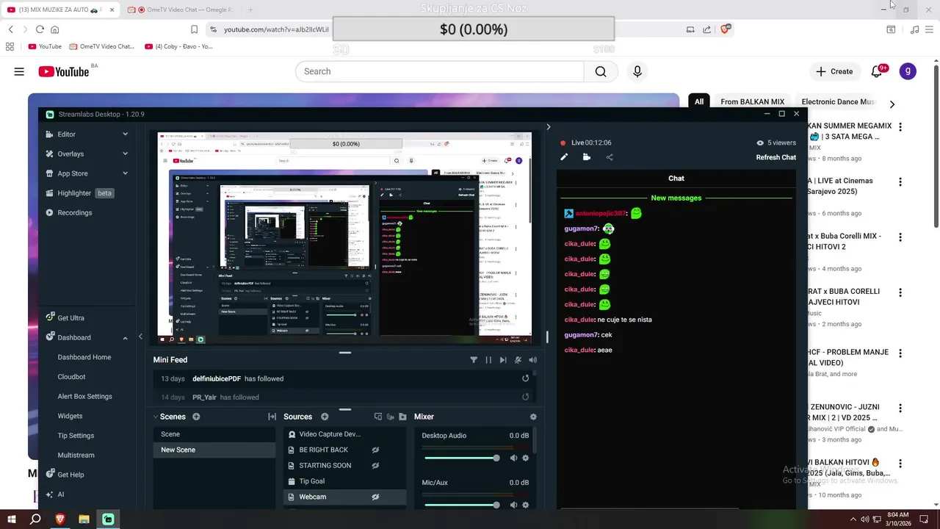Switch to OmeTV Video Chat browser tab
Screen dimensions: 940x529
click(x=181, y=10)
